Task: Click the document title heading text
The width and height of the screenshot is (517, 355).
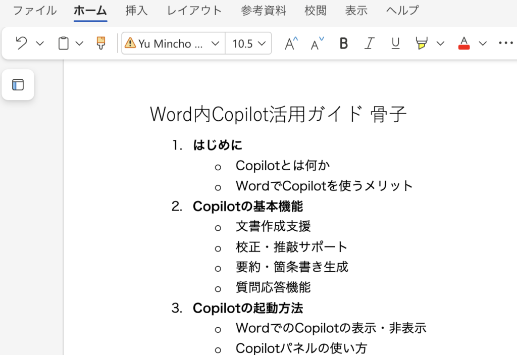Action: [278, 114]
